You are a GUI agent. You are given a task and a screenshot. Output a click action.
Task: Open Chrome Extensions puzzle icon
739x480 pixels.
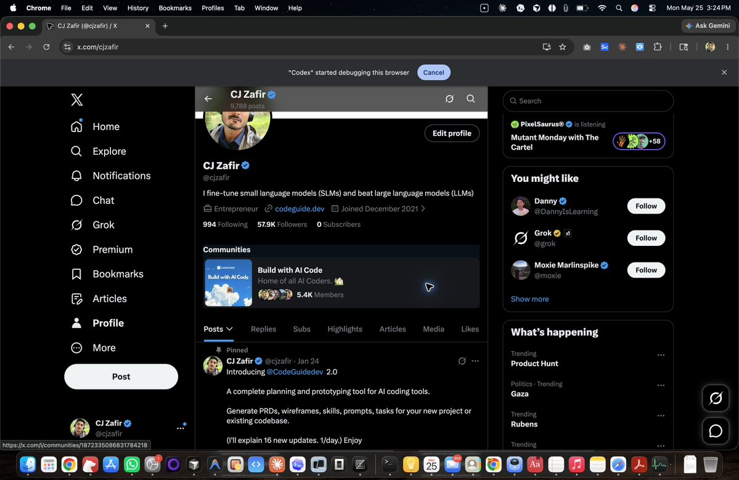point(658,47)
